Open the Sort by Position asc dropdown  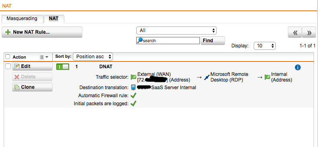[x=93, y=57]
